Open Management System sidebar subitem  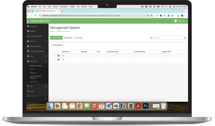click(x=36, y=66)
